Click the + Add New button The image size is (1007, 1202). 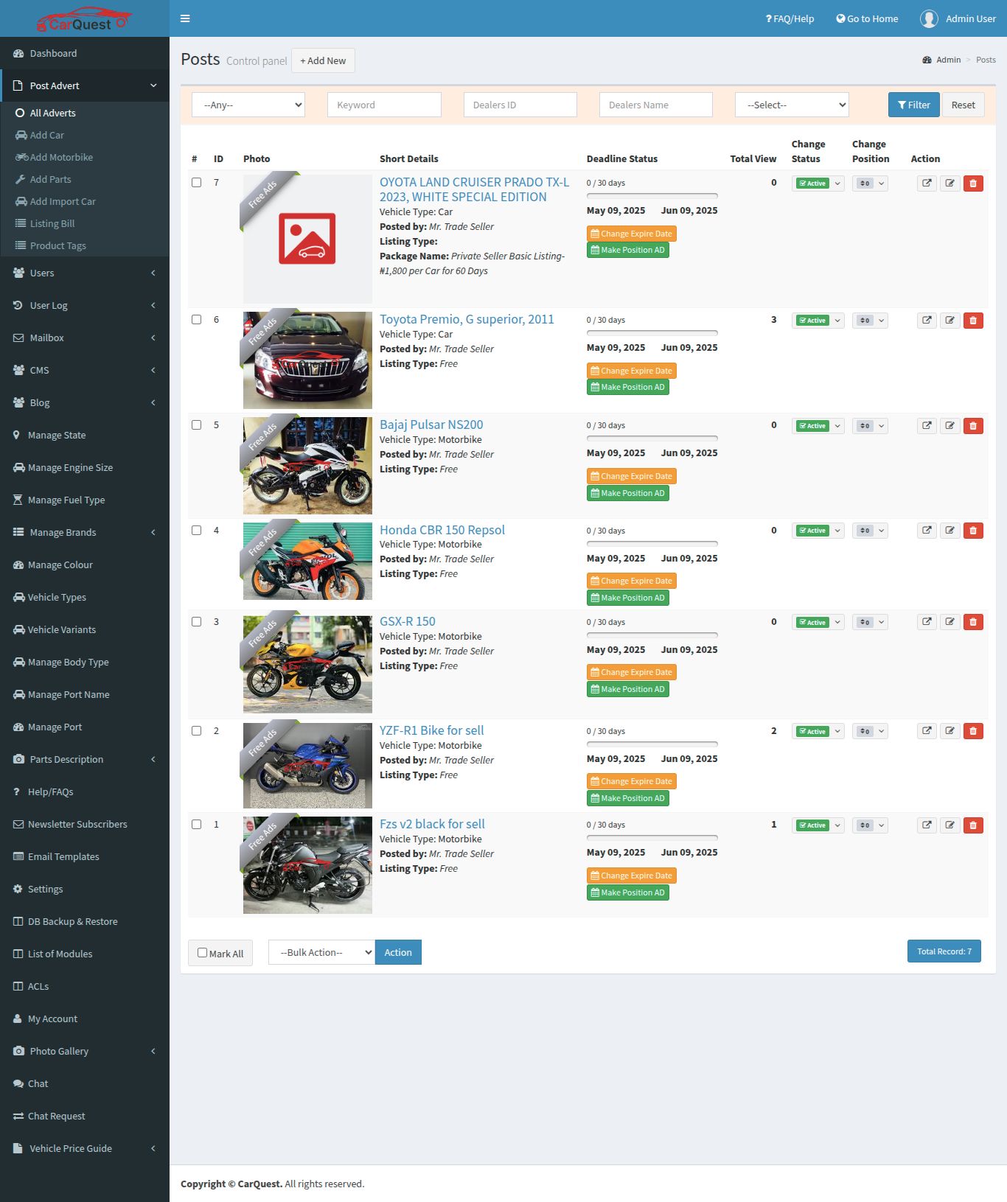(323, 60)
